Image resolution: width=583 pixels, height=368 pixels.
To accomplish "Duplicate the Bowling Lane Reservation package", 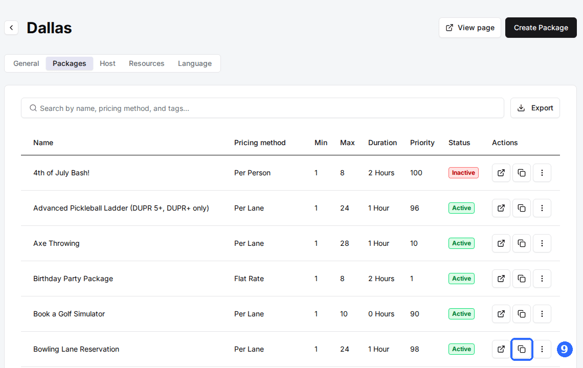I will (x=521, y=350).
